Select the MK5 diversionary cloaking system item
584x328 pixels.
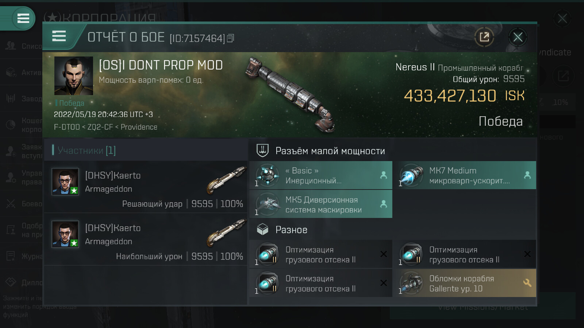tap(321, 204)
